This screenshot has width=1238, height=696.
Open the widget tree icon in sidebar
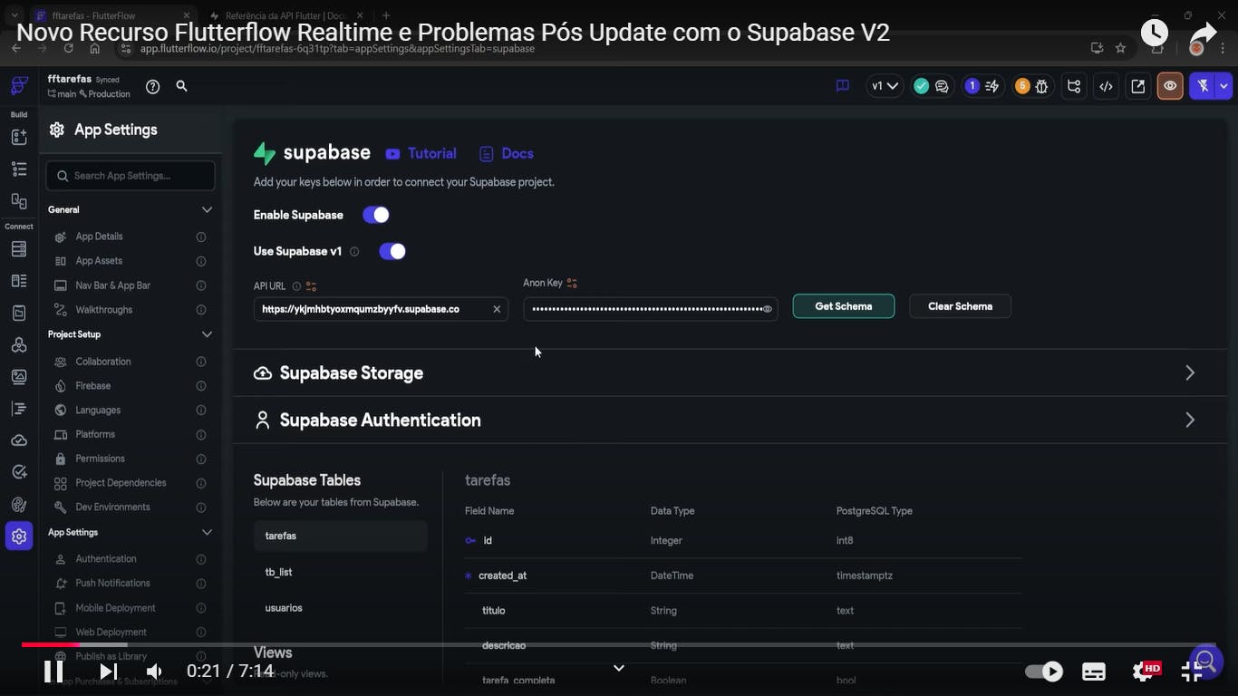[19, 169]
